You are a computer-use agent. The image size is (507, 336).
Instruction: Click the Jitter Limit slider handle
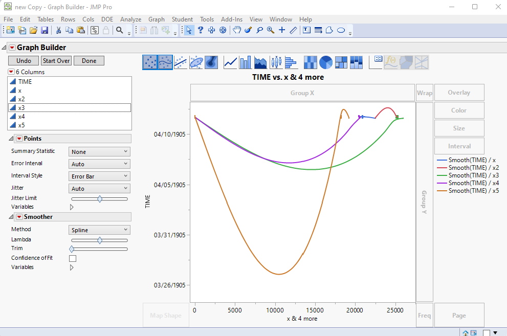click(100, 199)
